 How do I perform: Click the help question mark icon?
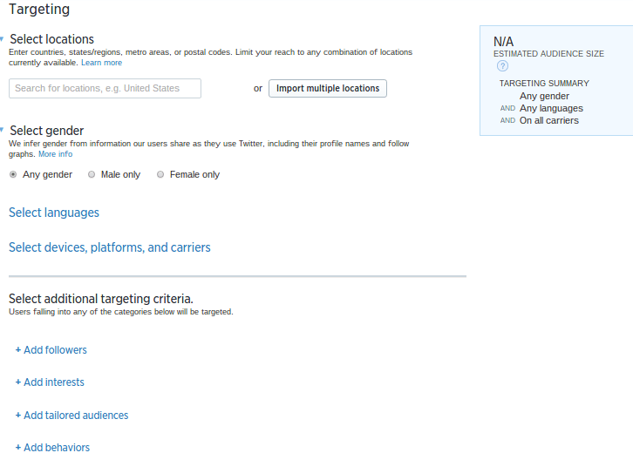(502, 66)
